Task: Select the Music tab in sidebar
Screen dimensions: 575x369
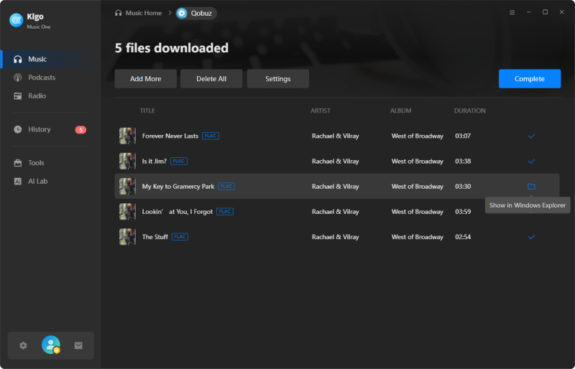Action: (51, 60)
